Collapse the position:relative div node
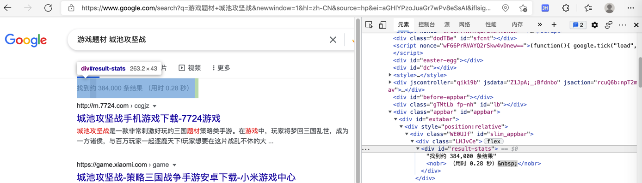Viewport: 642px width, 183px height. [x=401, y=126]
